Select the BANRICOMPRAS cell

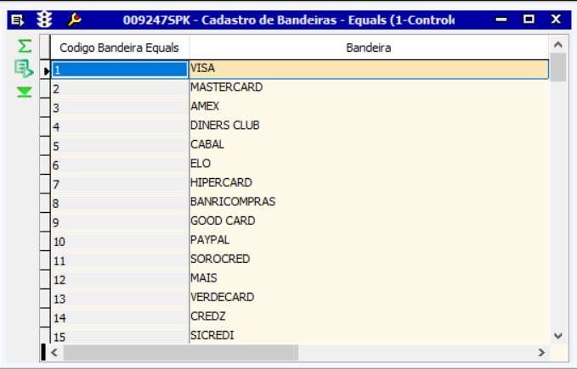[369, 203]
